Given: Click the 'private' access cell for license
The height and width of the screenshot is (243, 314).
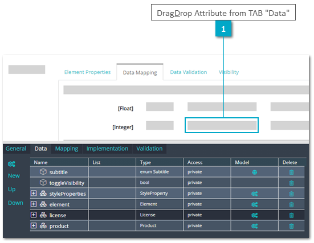Looking at the screenshot, I should 207,215.
